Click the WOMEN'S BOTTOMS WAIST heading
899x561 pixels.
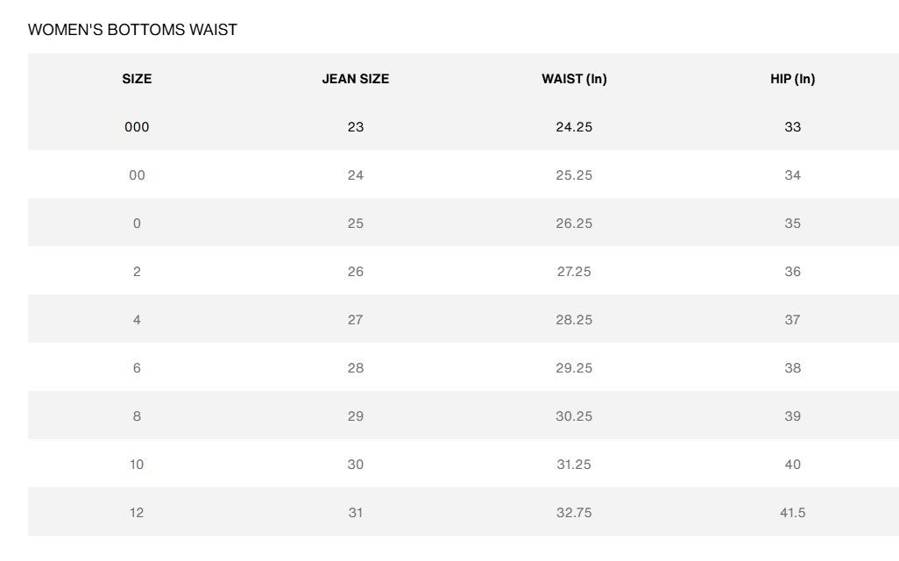[x=132, y=30]
